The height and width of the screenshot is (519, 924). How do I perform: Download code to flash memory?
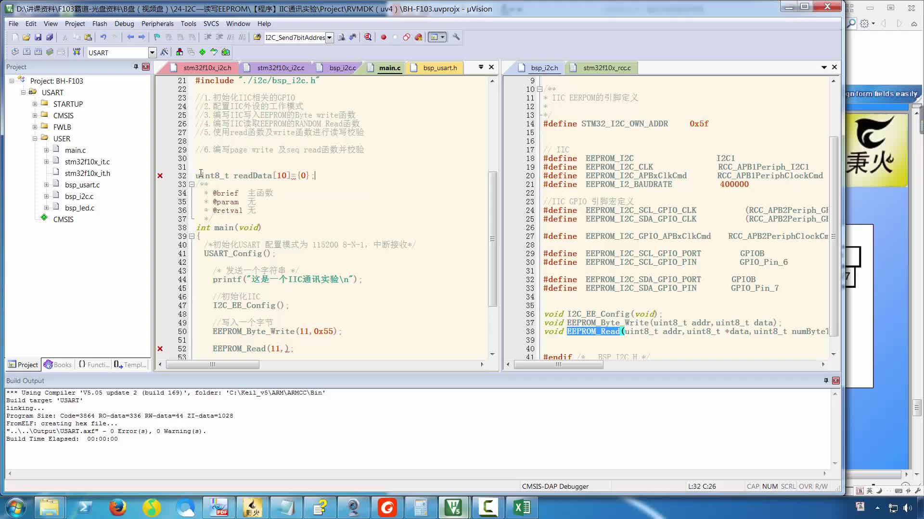coord(77,52)
